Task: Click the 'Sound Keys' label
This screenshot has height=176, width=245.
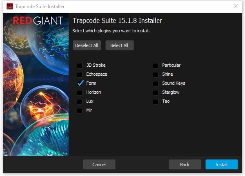Action: coord(174,83)
